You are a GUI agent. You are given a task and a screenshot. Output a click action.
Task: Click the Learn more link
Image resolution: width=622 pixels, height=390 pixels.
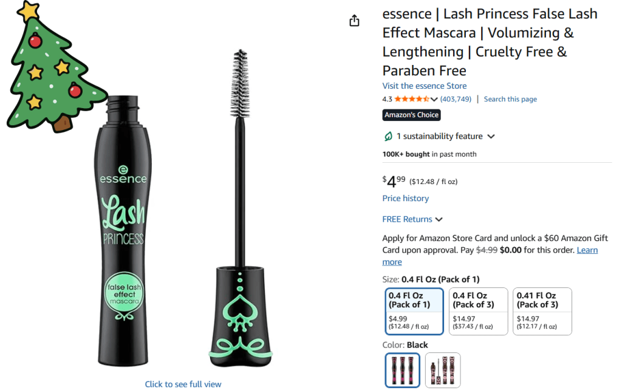click(x=587, y=250)
